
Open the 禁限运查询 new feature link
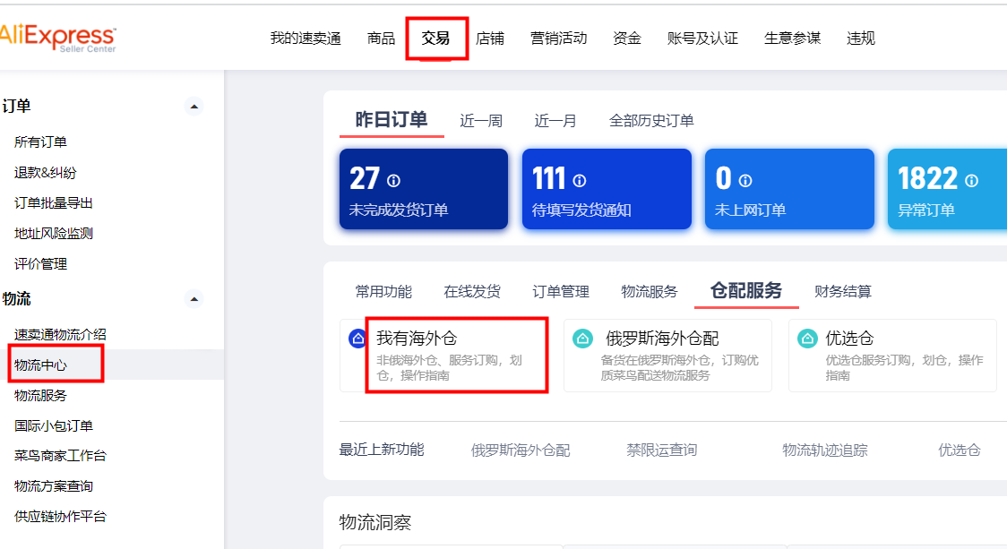click(x=661, y=450)
